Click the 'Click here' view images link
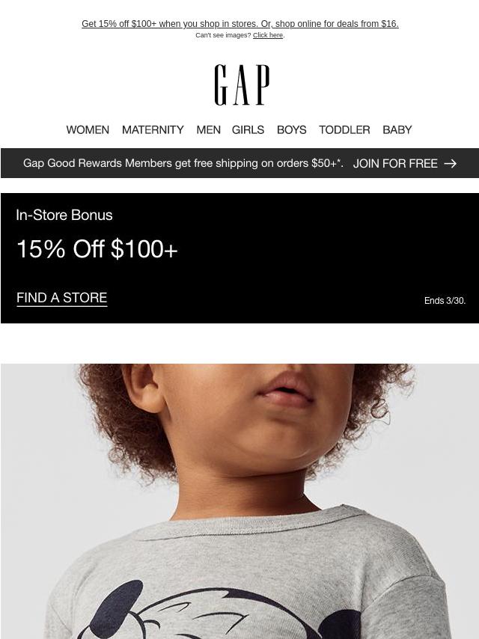Image resolution: width=479 pixels, height=639 pixels. coord(268,35)
